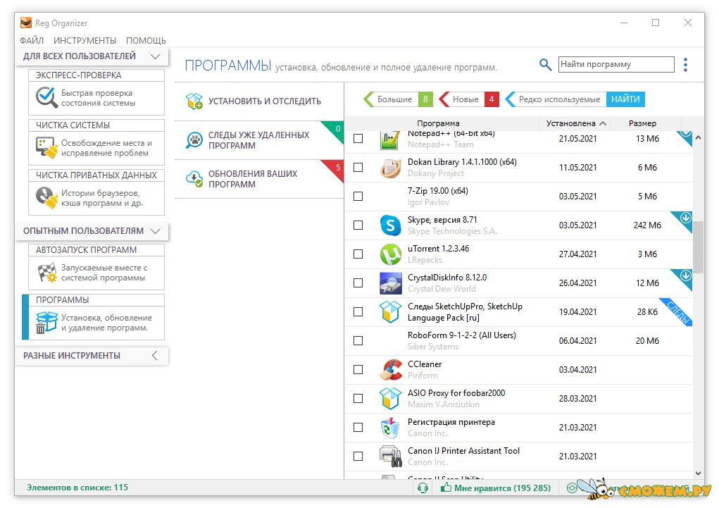Tick the Notepad++ checkbox

point(358,139)
